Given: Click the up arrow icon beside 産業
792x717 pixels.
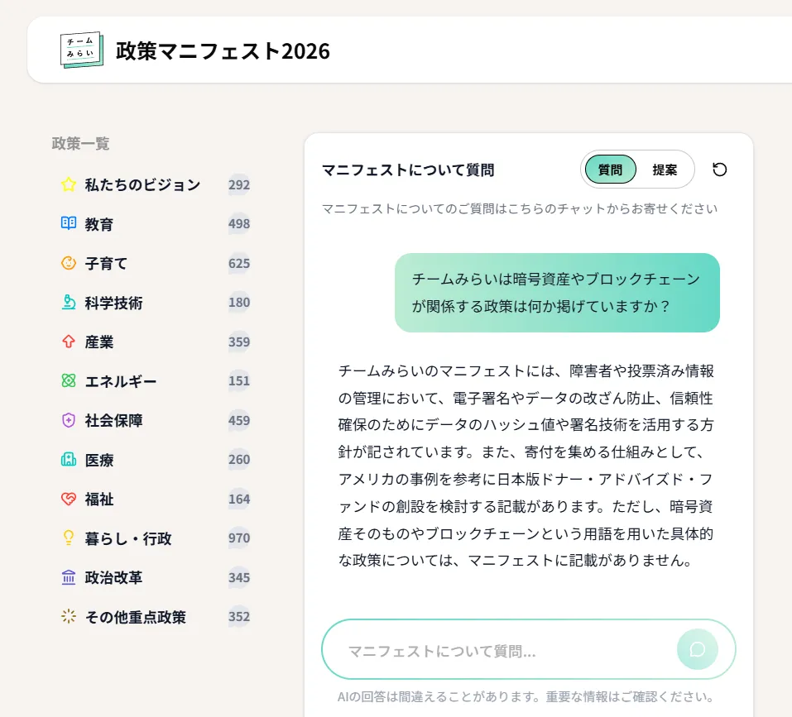Looking at the screenshot, I should pyautogui.click(x=69, y=342).
